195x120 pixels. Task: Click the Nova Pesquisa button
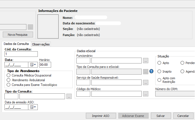18,35
